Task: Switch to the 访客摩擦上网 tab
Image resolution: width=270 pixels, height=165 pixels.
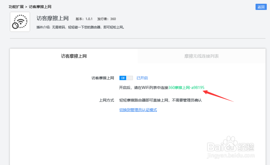Action: (74, 56)
